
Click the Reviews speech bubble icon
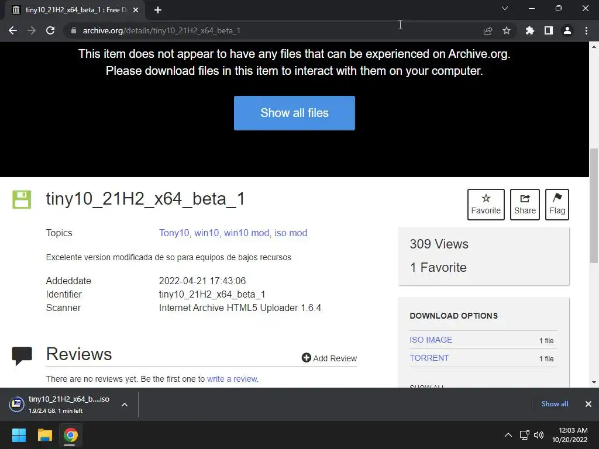pos(22,356)
